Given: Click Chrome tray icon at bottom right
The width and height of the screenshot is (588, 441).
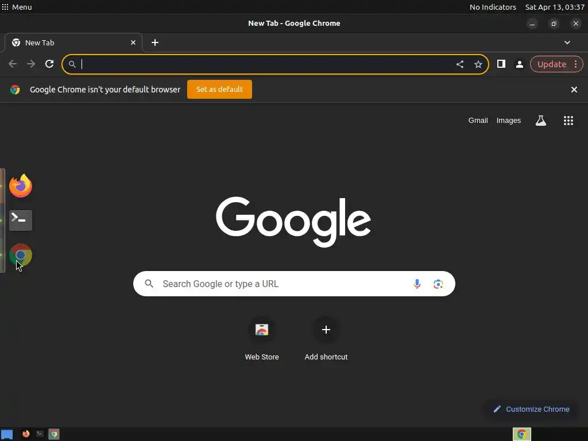Looking at the screenshot, I should [x=521, y=434].
